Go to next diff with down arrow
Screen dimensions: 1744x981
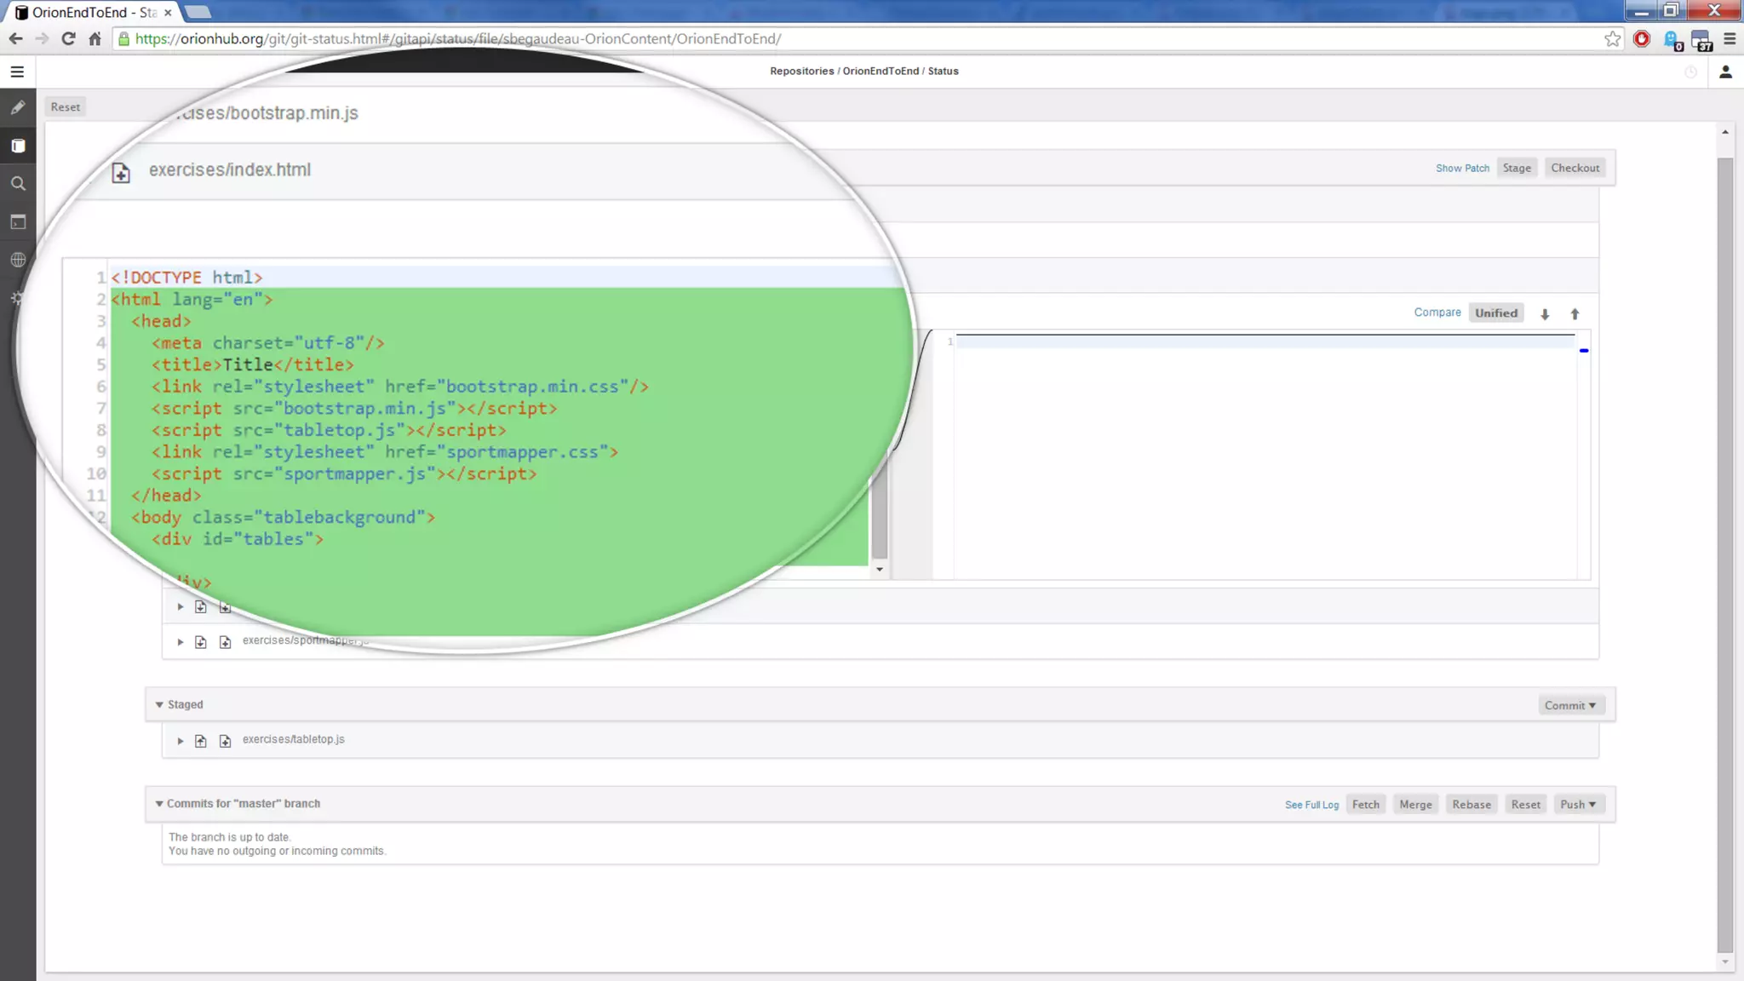coord(1545,314)
